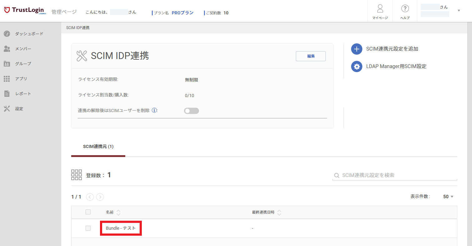Click the ライセンス有効期限 label
The image size is (472, 246).
coord(98,79)
